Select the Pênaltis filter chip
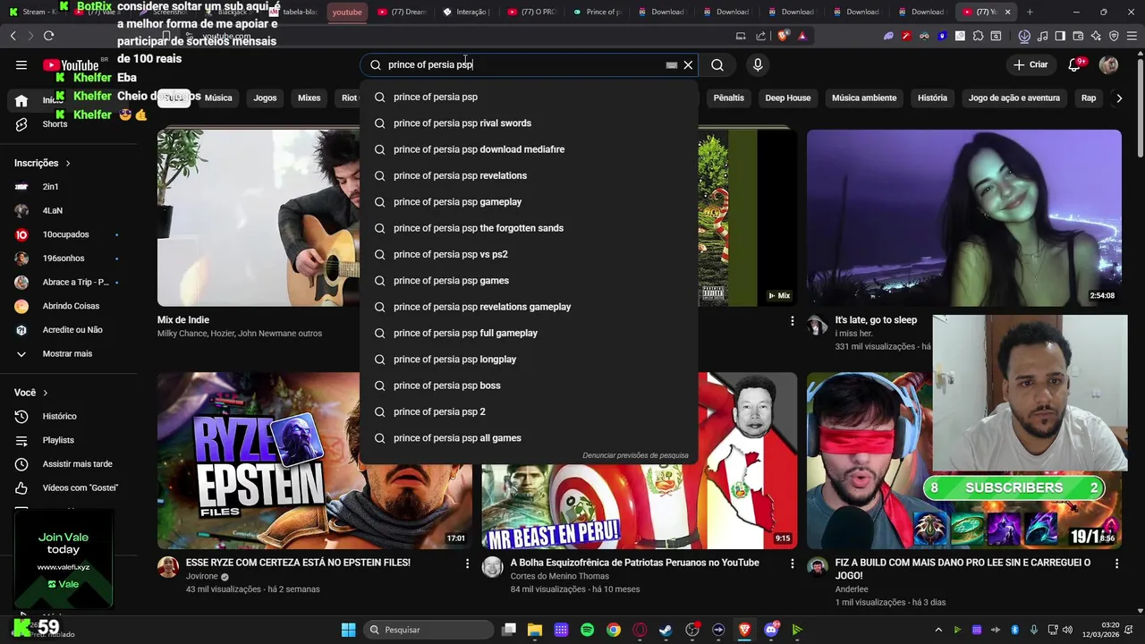The image size is (1145, 644). tap(728, 97)
